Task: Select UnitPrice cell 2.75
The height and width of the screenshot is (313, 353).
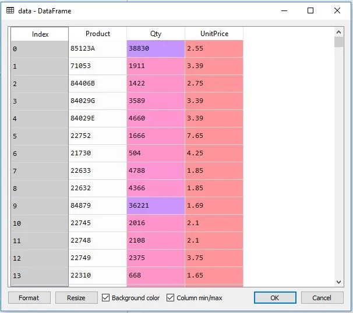Action: pos(214,83)
